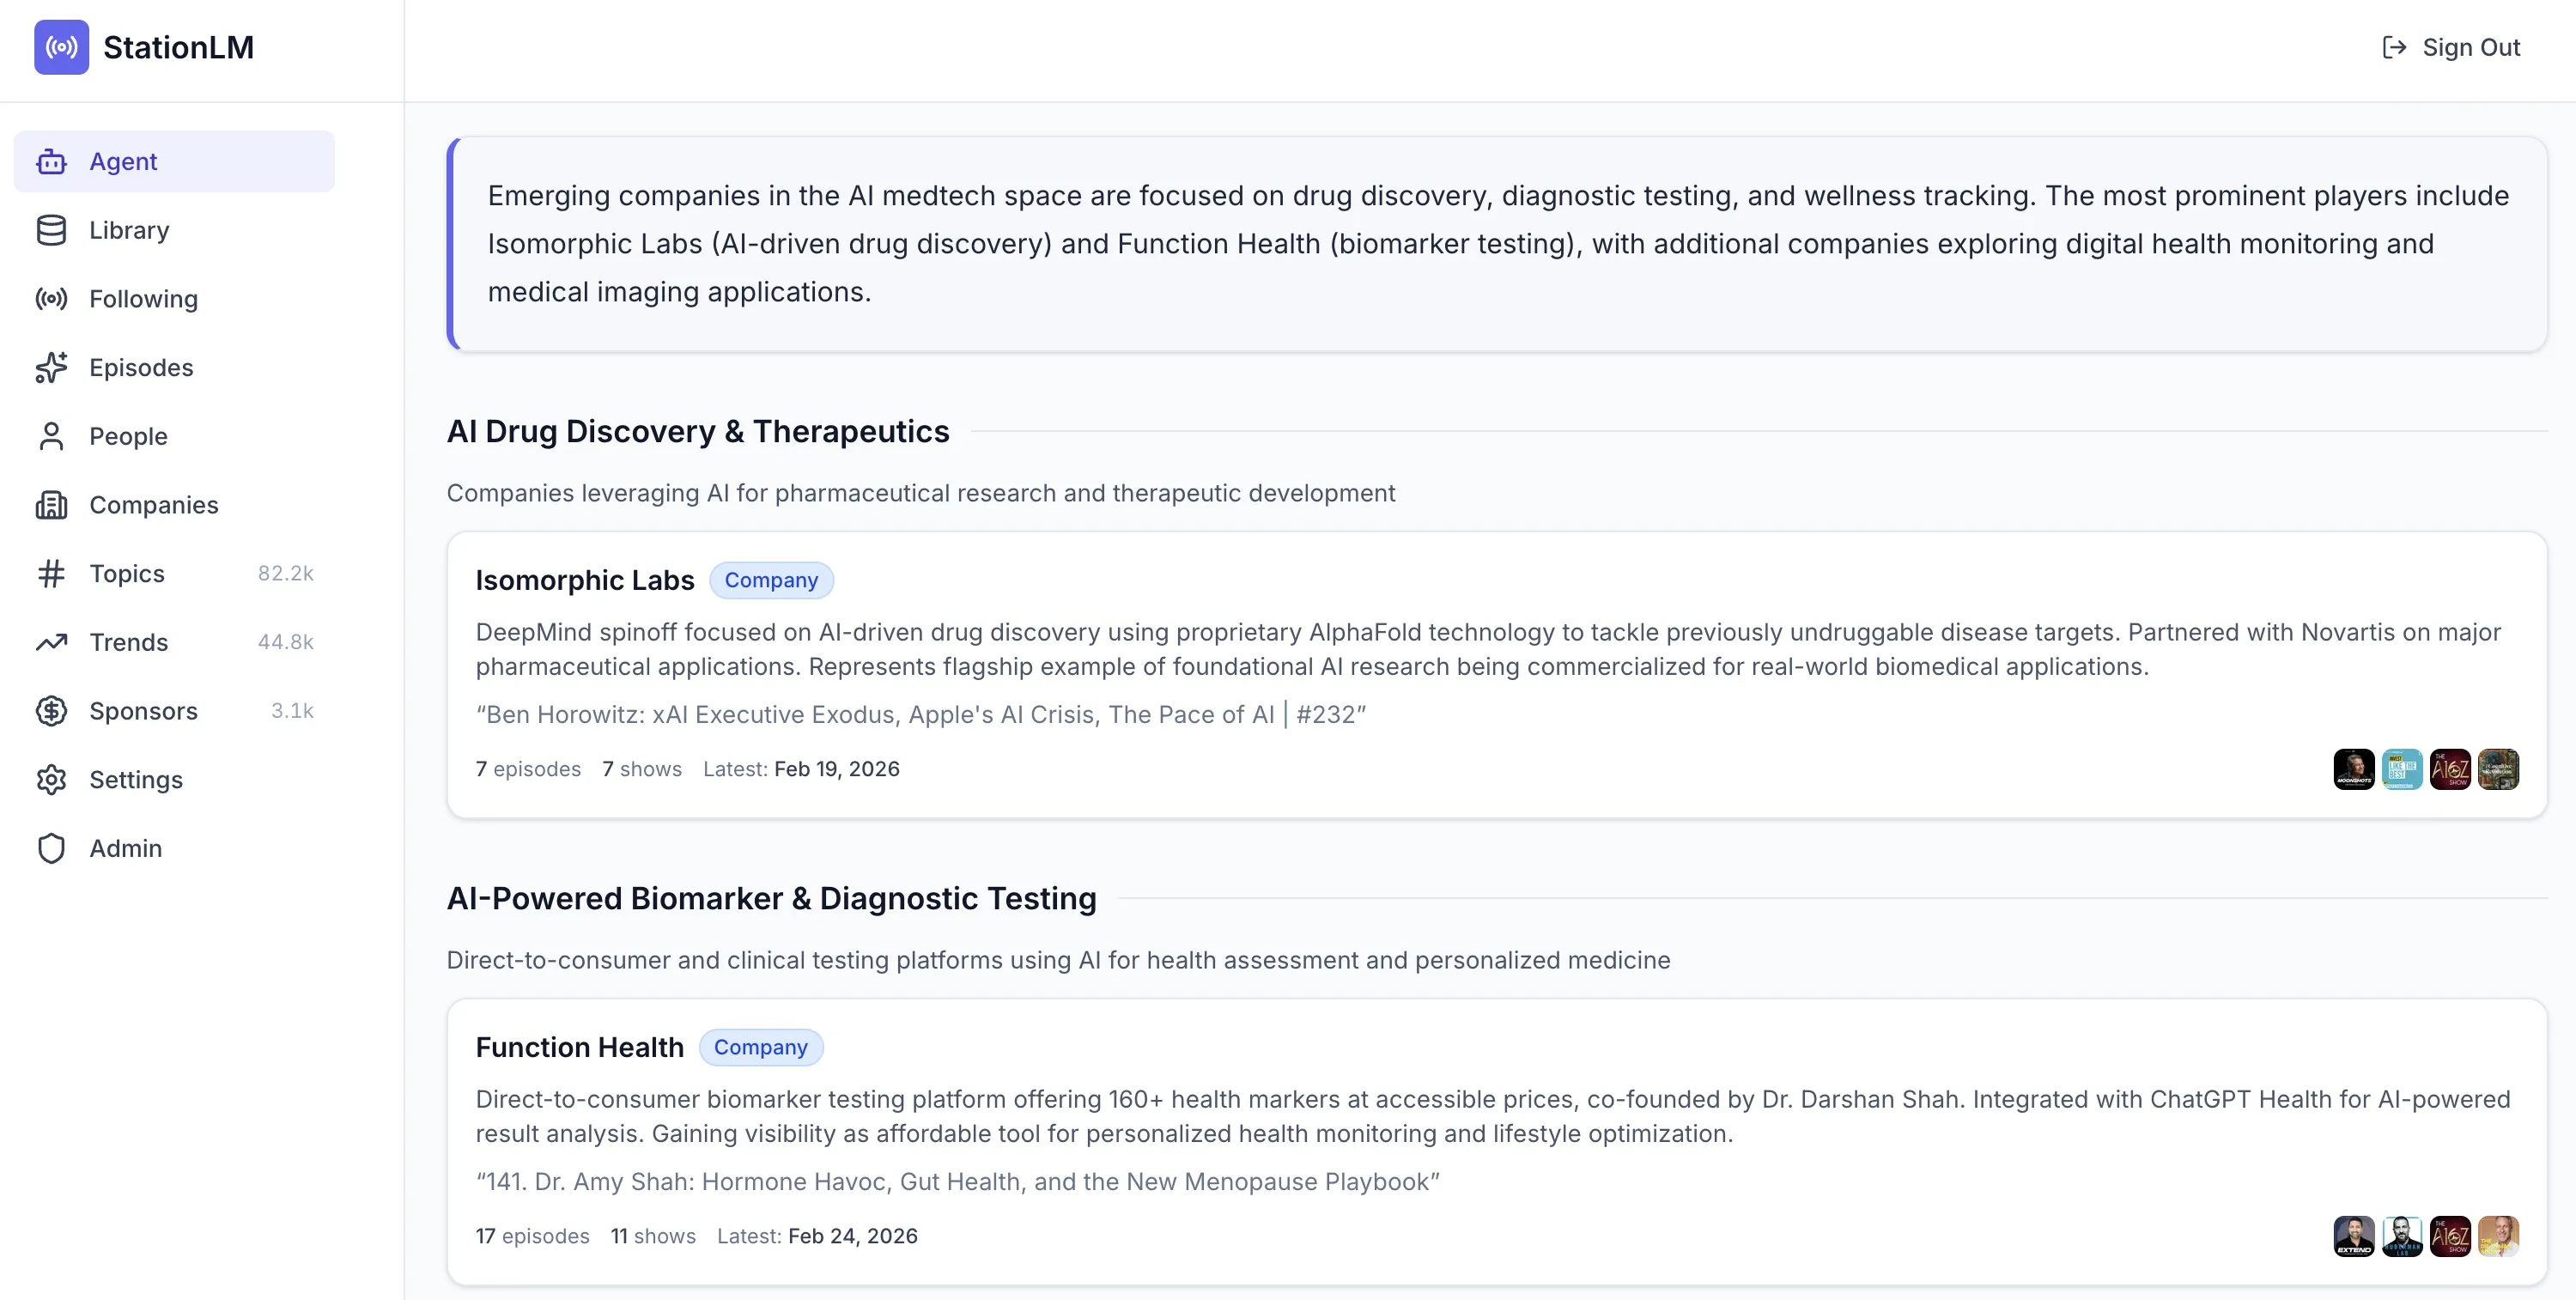Open Episodes via the sparkle icon
Image resolution: width=2576 pixels, height=1300 pixels.
52,367
